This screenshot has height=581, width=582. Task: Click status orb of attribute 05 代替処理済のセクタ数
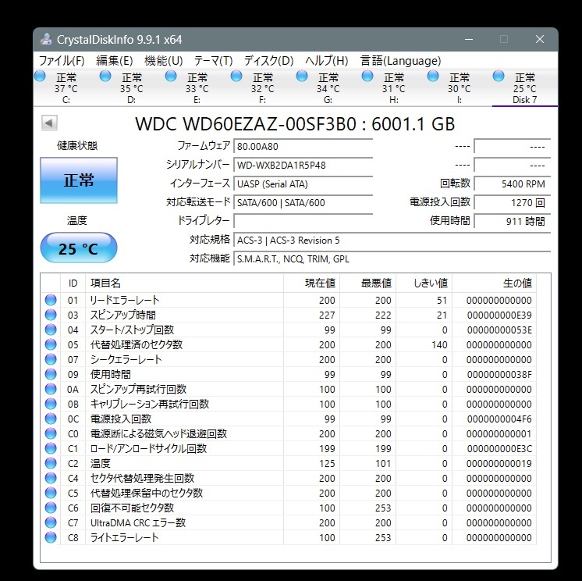click(51, 344)
